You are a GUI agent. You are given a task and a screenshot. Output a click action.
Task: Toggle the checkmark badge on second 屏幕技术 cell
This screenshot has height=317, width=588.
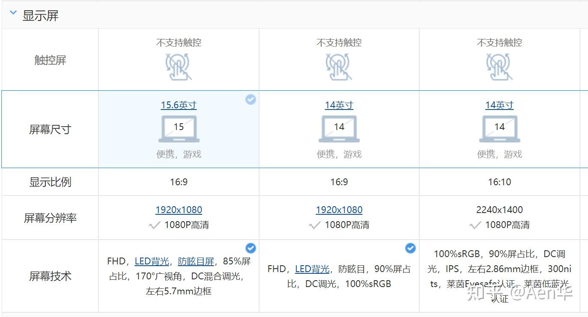coord(410,248)
